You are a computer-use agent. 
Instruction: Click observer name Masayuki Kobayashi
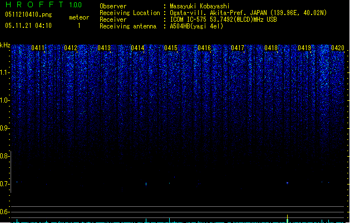(x=200, y=6)
